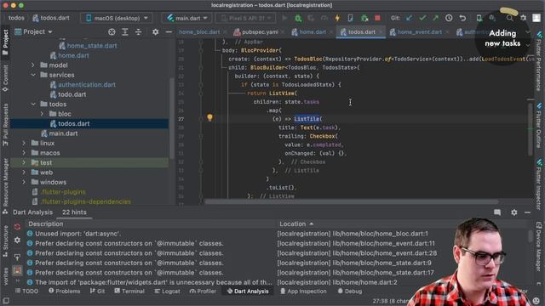This screenshot has width=545, height=306.
Task: Open Device Manager phone icon in toolbar
Action: [x=479, y=18]
